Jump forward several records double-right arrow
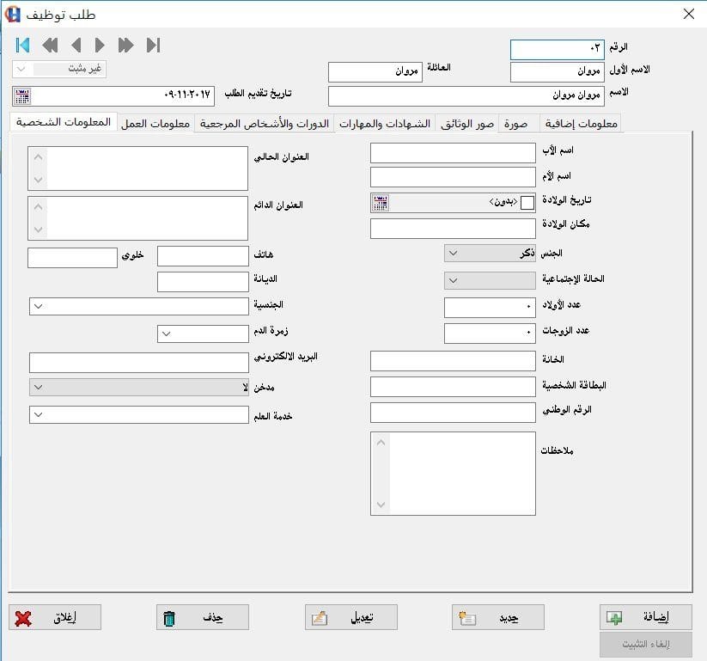707x661 pixels. coord(125,45)
